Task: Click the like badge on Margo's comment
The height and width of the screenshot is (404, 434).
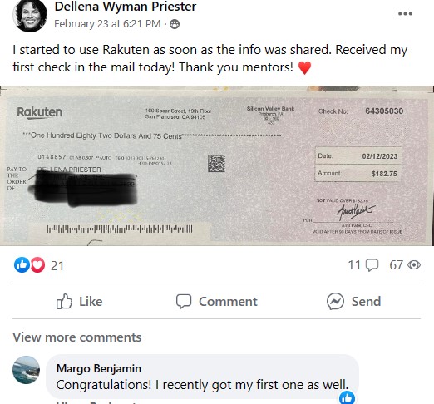Action: pos(347,397)
